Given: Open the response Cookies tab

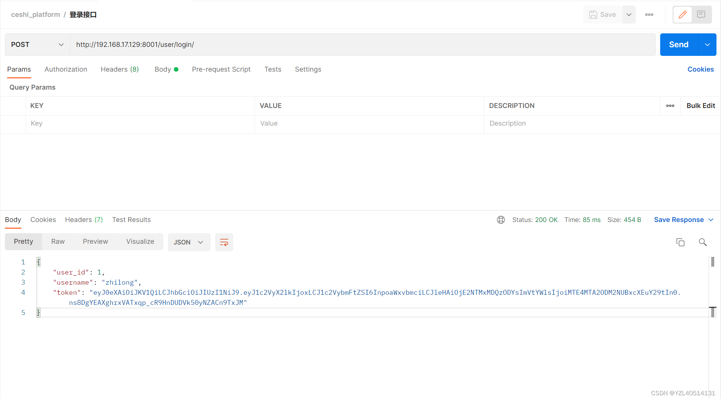Looking at the screenshot, I should pyautogui.click(x=43, y=220).
